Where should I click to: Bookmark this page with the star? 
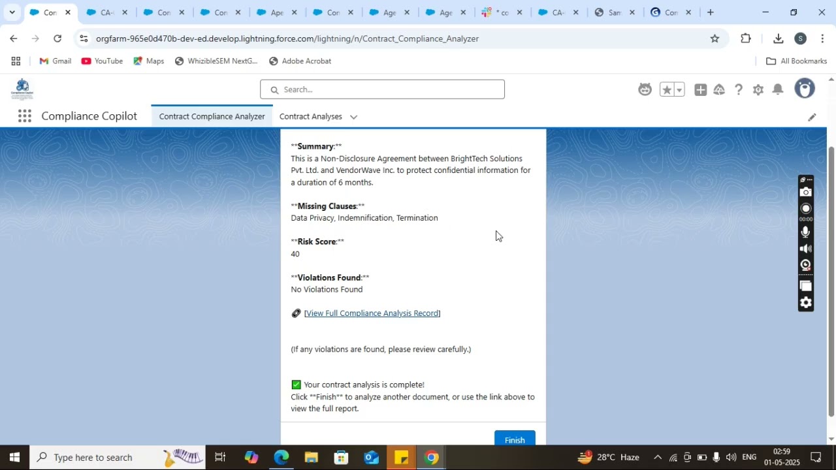(x=715, y=39)
